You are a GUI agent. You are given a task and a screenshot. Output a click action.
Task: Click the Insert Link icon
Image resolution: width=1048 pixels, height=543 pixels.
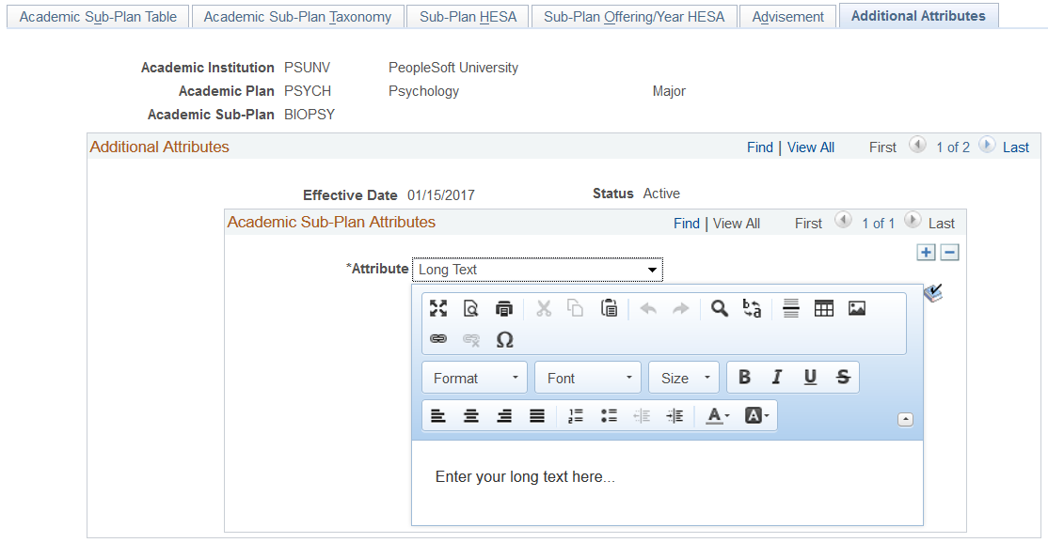(438, 340)
